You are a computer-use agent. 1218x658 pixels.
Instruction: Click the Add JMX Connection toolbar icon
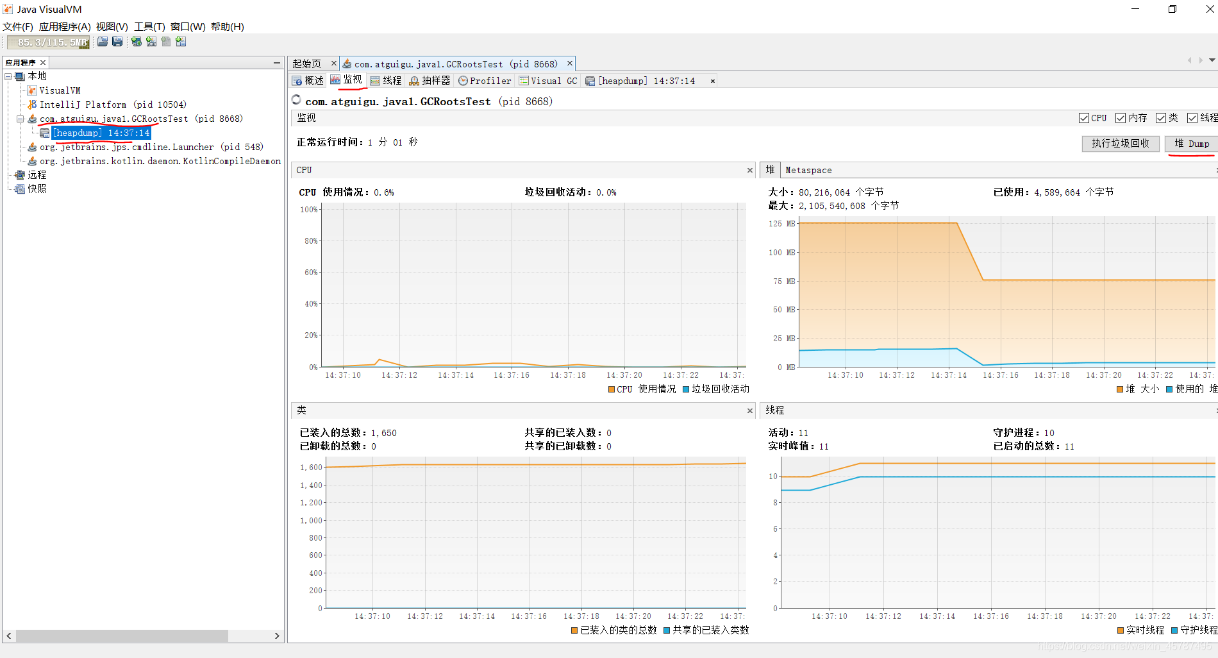[151, 42]
